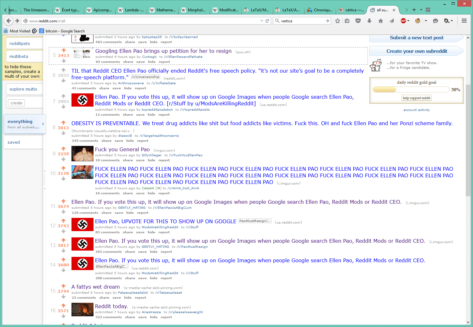The image size is (473, 327).
Task: Upvote the 'A fattys wet dream' post
Action: click(64, 286)
